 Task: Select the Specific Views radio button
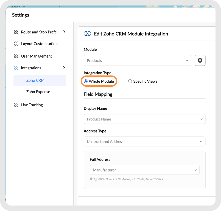(130, 81)
